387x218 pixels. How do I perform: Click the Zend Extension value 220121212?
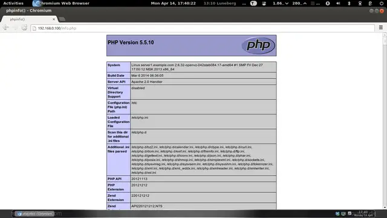(140, 196)
